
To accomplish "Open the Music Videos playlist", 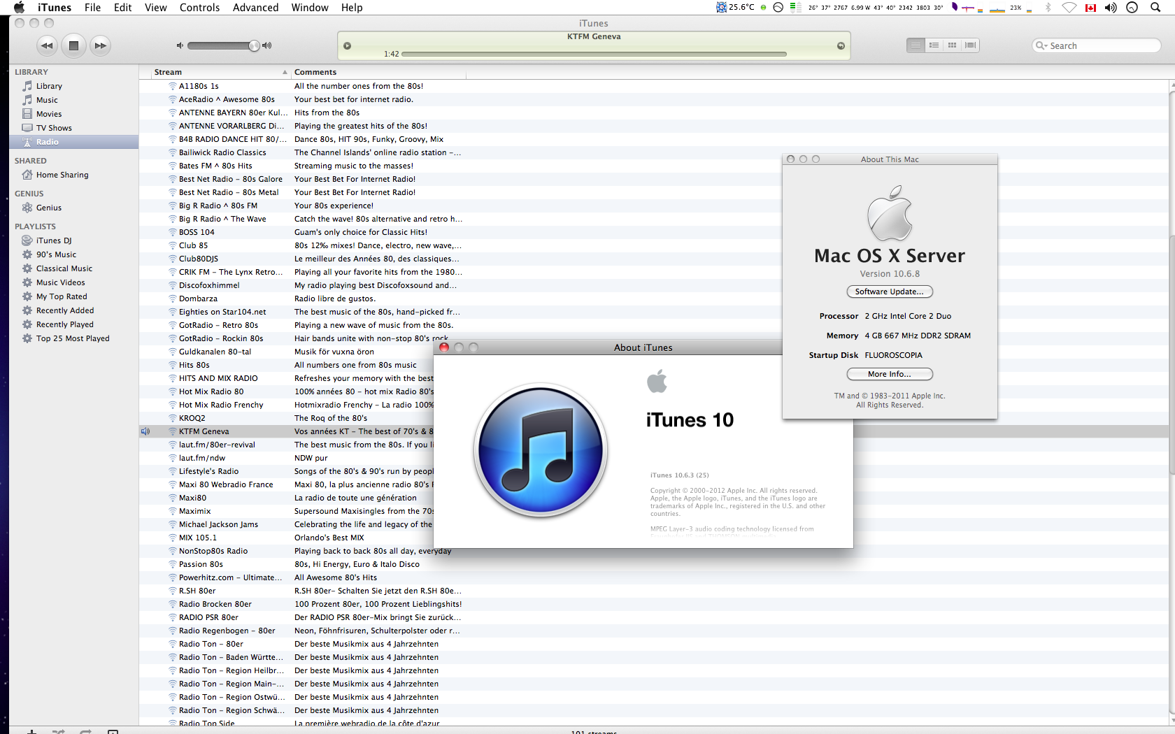I will (74, 282).
